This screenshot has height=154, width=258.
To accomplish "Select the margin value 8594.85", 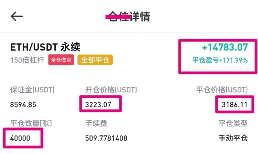I will click(23, 105).
